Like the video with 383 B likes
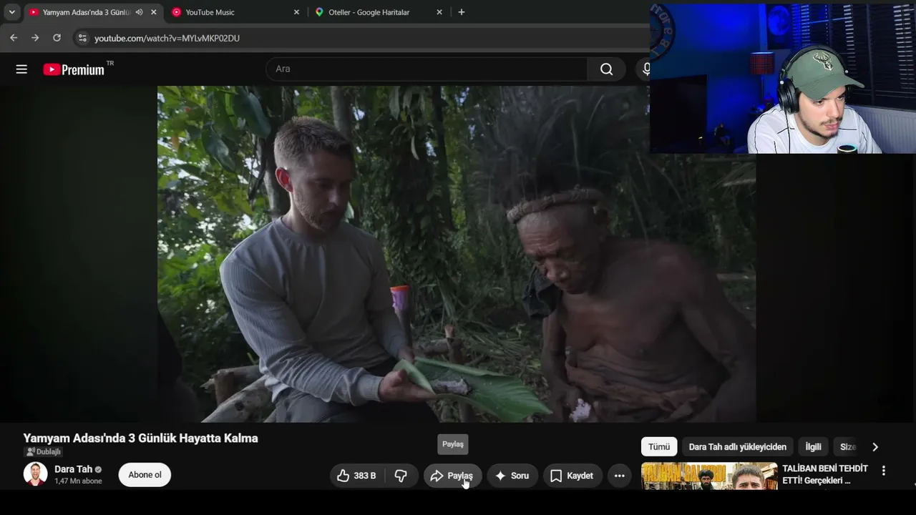Viewport: 916px width, 515px height. tap(357, 476)
